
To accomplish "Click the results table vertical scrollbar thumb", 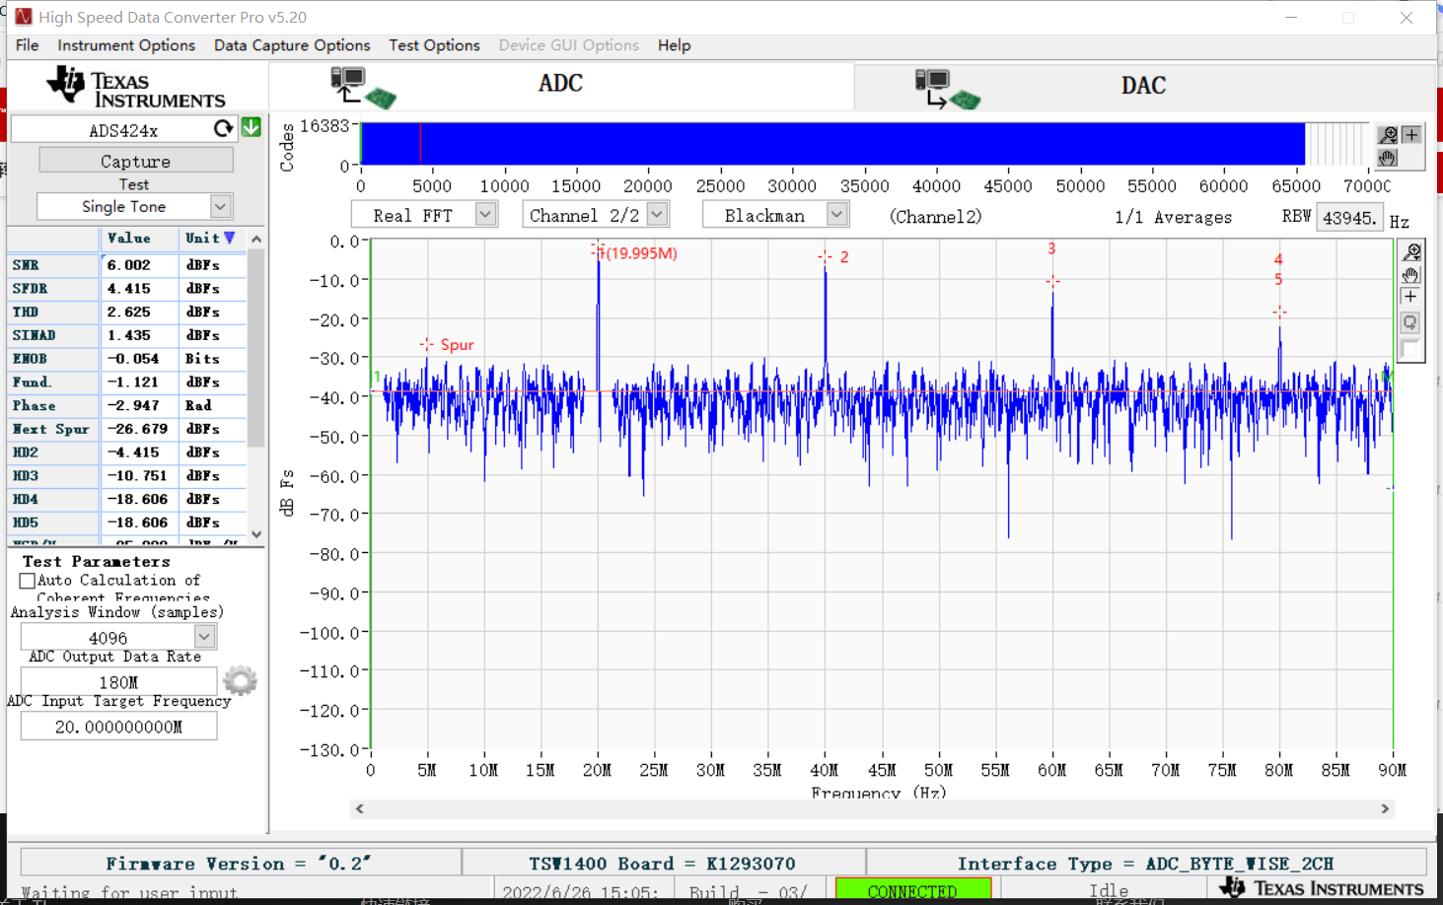I will pos(256,347).
